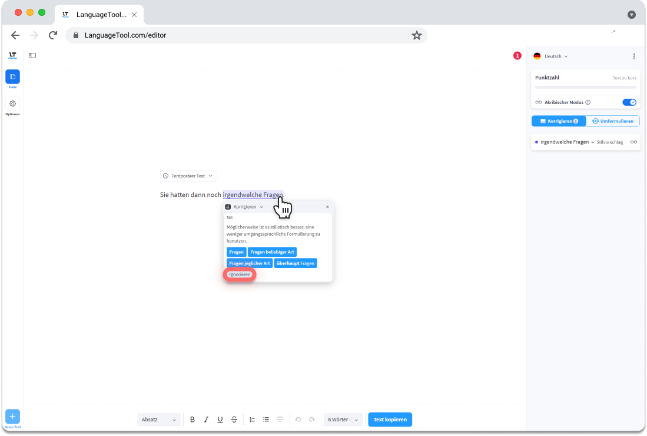Apply bold formatting
The width and height of the screenshot is (647, 436).
pos(193,420)
